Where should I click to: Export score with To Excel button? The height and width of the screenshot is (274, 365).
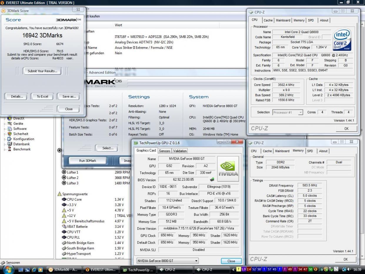(42, 97)
